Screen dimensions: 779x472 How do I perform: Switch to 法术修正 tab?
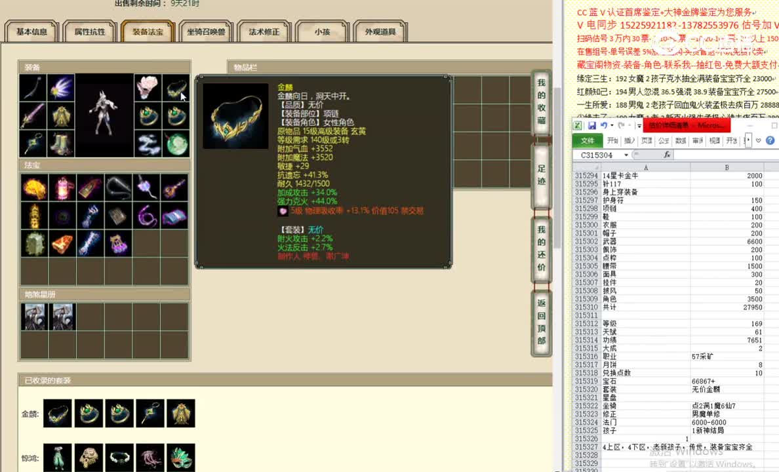click(264, 32)
